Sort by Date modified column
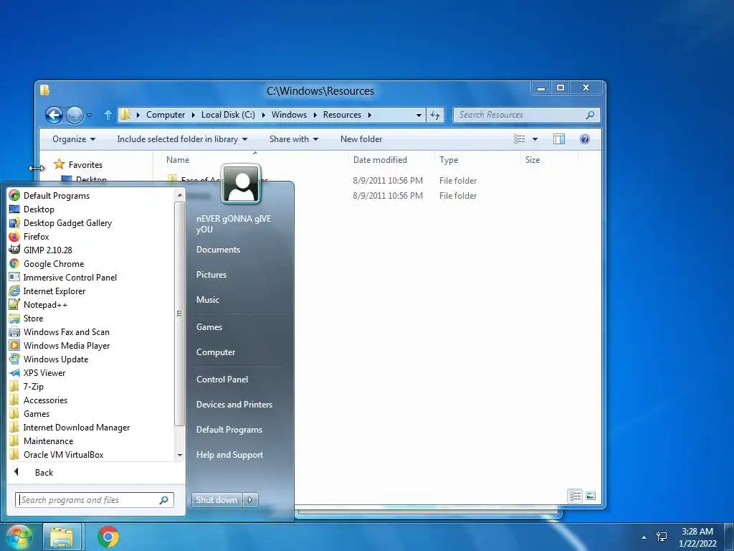The height and width of the screenshot is (551, 734). click(380, 160)
